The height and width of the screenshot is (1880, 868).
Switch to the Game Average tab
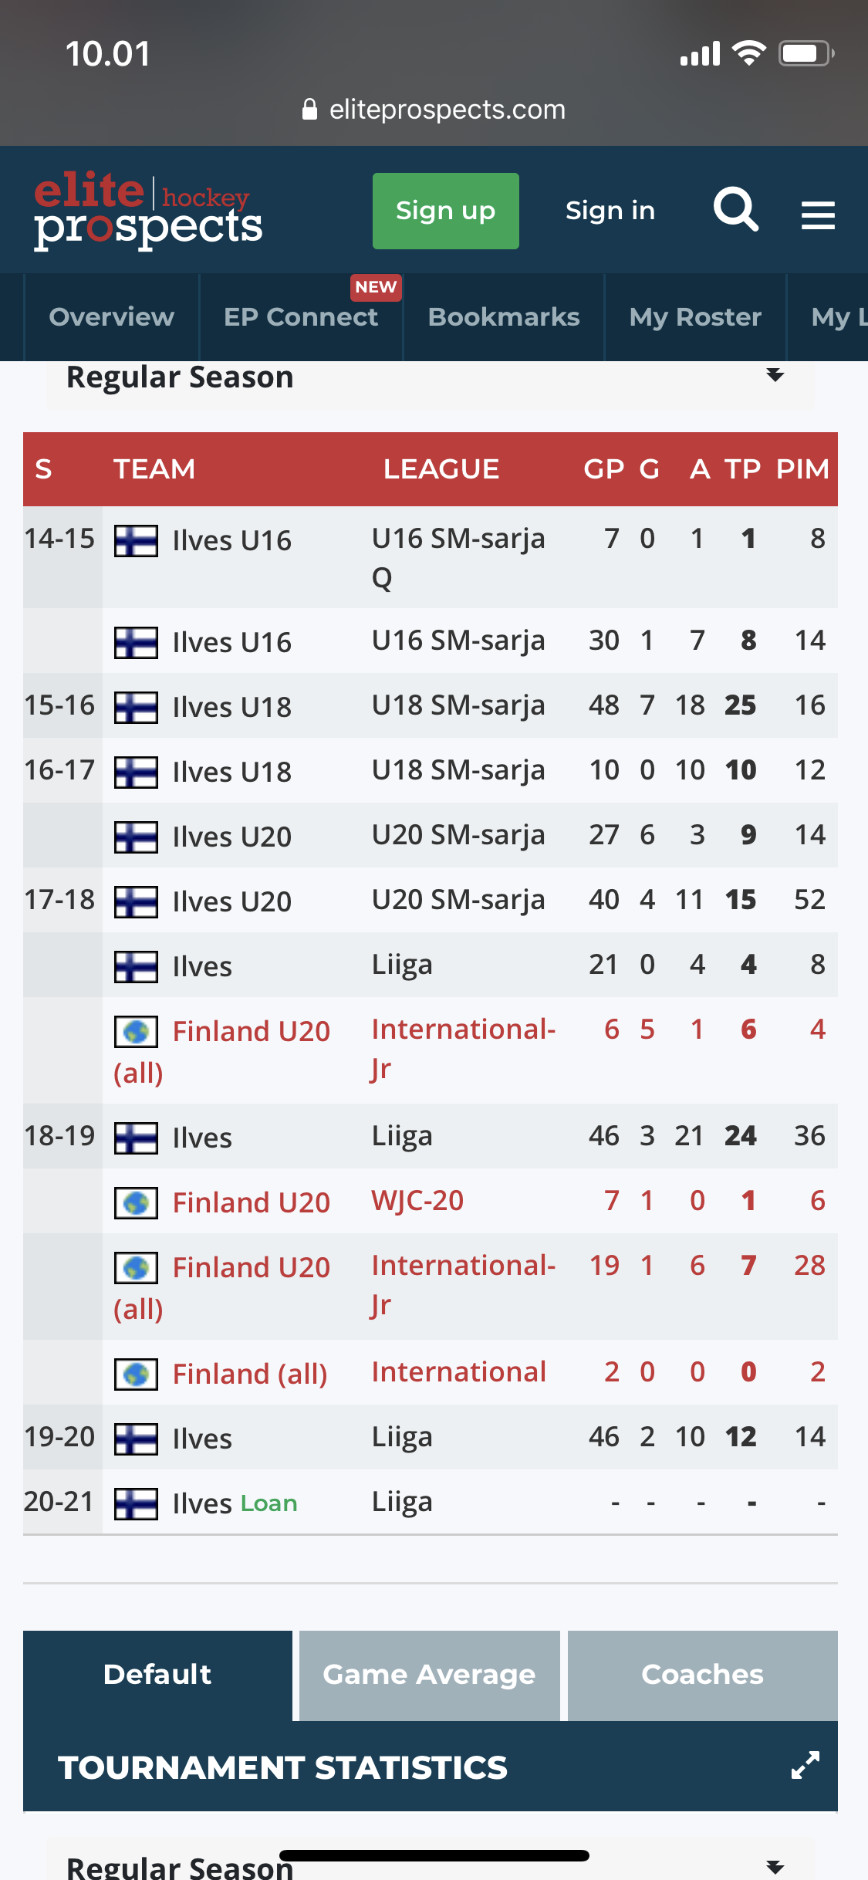tap(429, 1675)
